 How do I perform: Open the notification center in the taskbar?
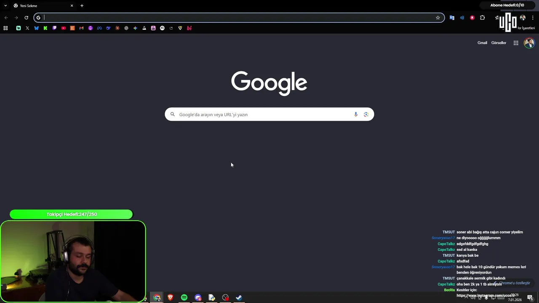tap(530, 298)
